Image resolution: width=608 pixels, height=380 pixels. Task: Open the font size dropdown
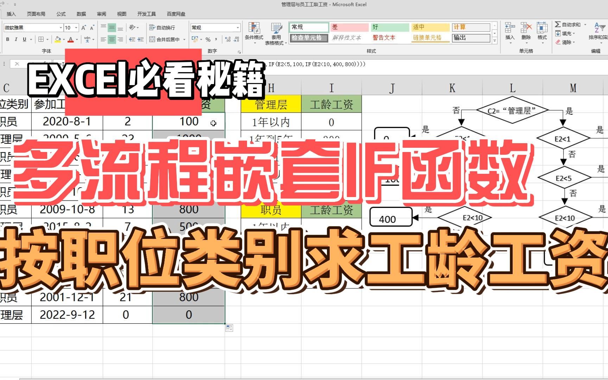click(74, 27)
